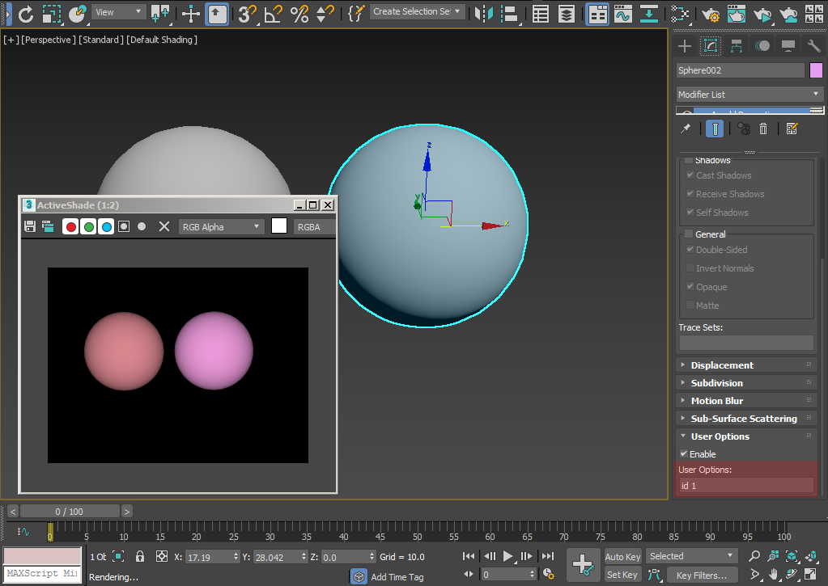Expand the Sub-Surface Scattering rollout
This screenshot has height=586, width=828.
pos(743,419)
